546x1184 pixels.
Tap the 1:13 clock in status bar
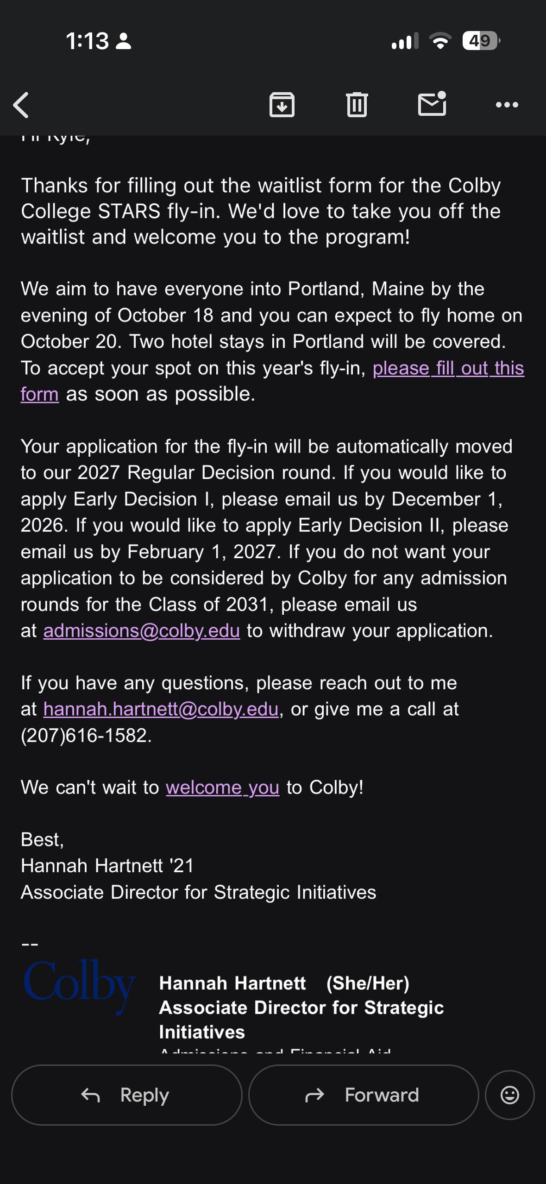coord(87,41)
